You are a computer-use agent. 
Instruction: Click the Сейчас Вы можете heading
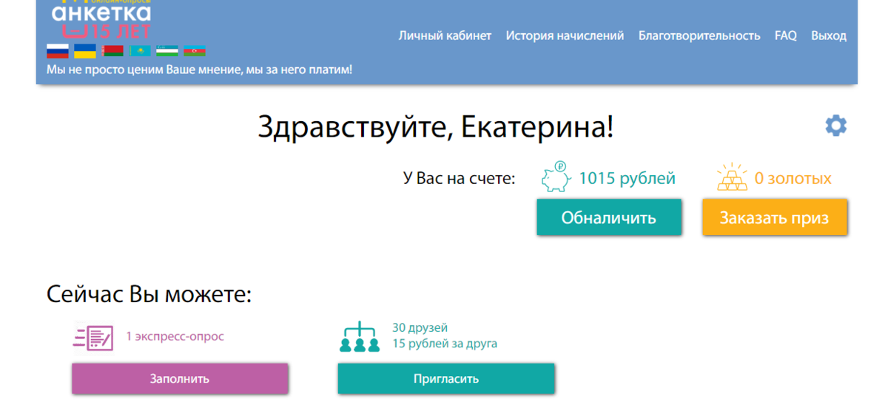[x=149, y=295]
